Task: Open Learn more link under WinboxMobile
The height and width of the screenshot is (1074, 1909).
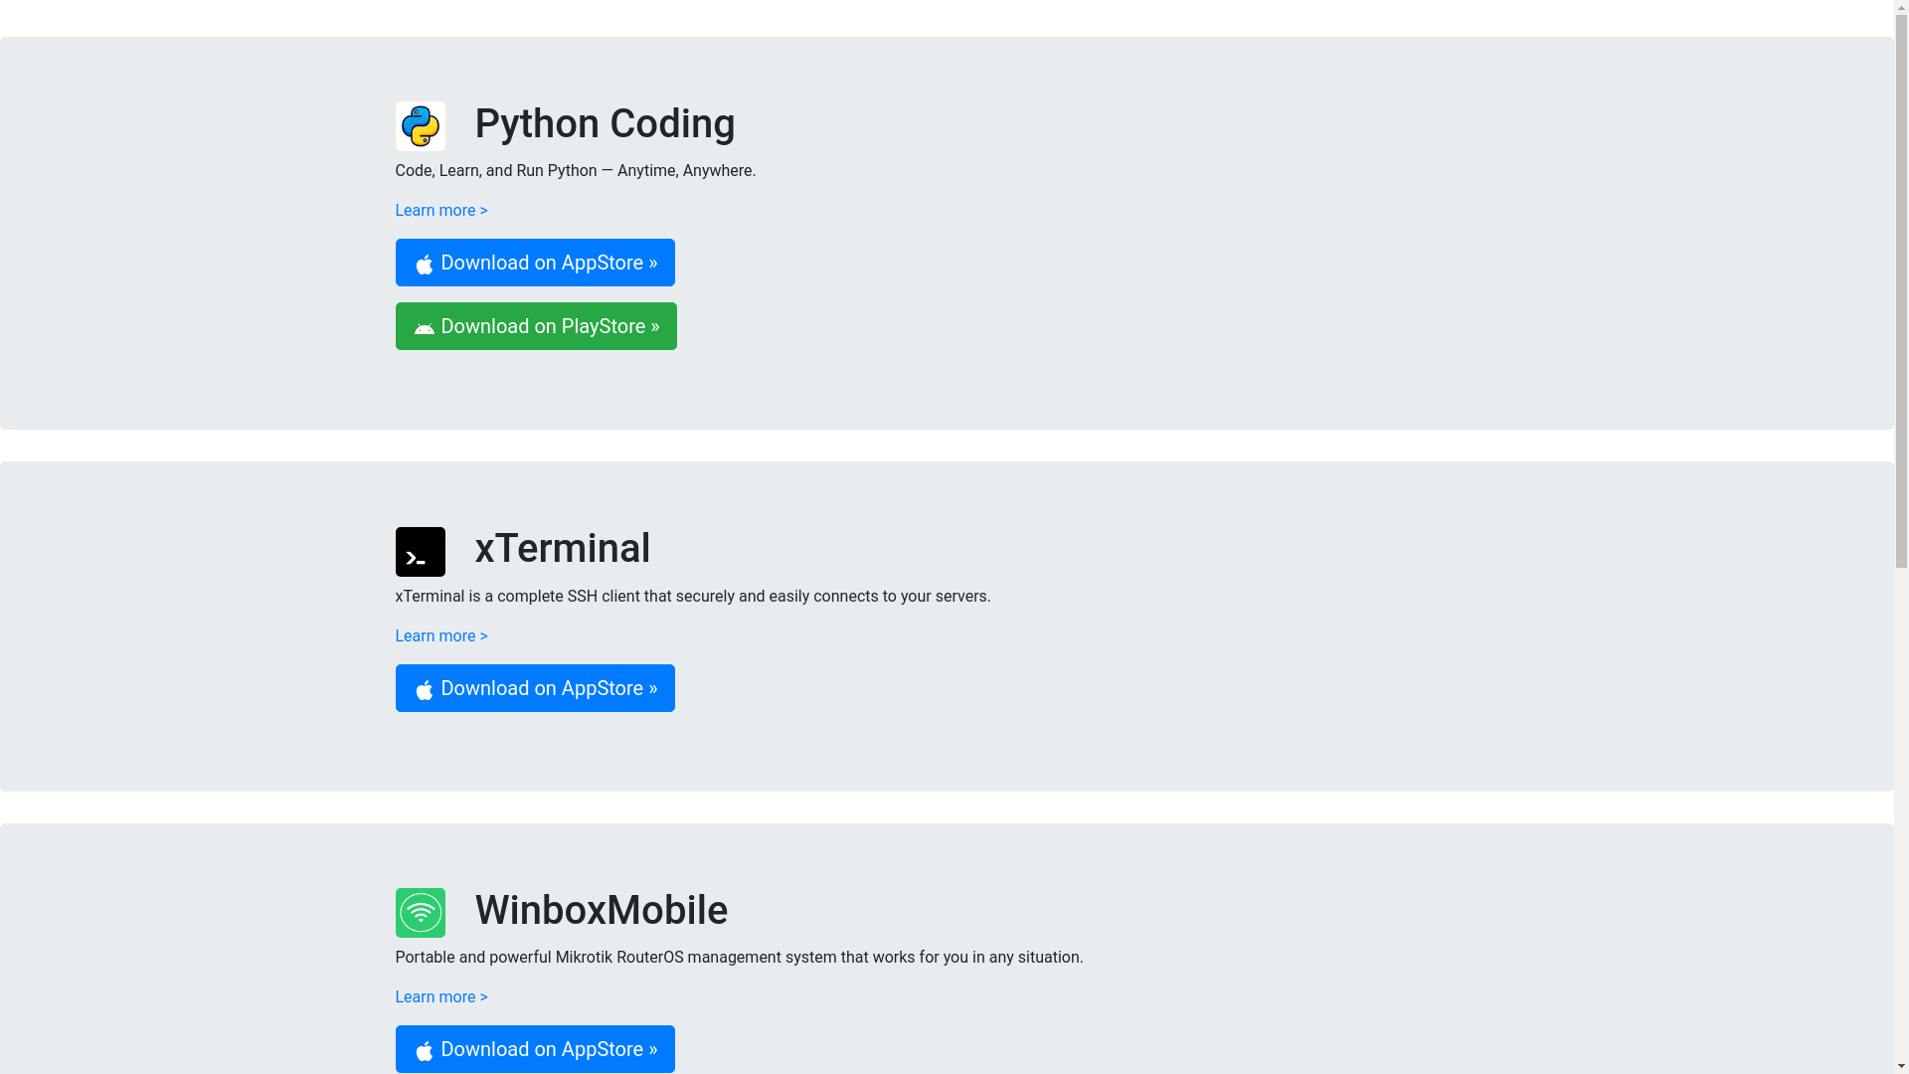Action: (441, 997)
